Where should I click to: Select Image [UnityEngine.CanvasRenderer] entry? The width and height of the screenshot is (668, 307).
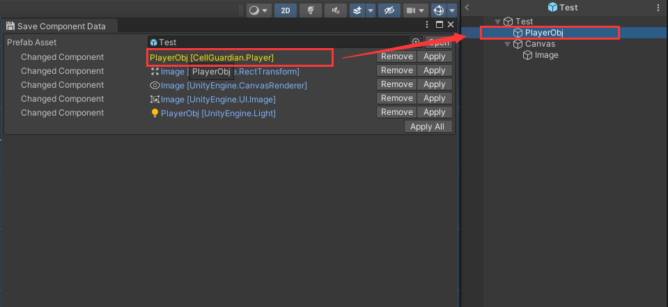coord(228,85)
